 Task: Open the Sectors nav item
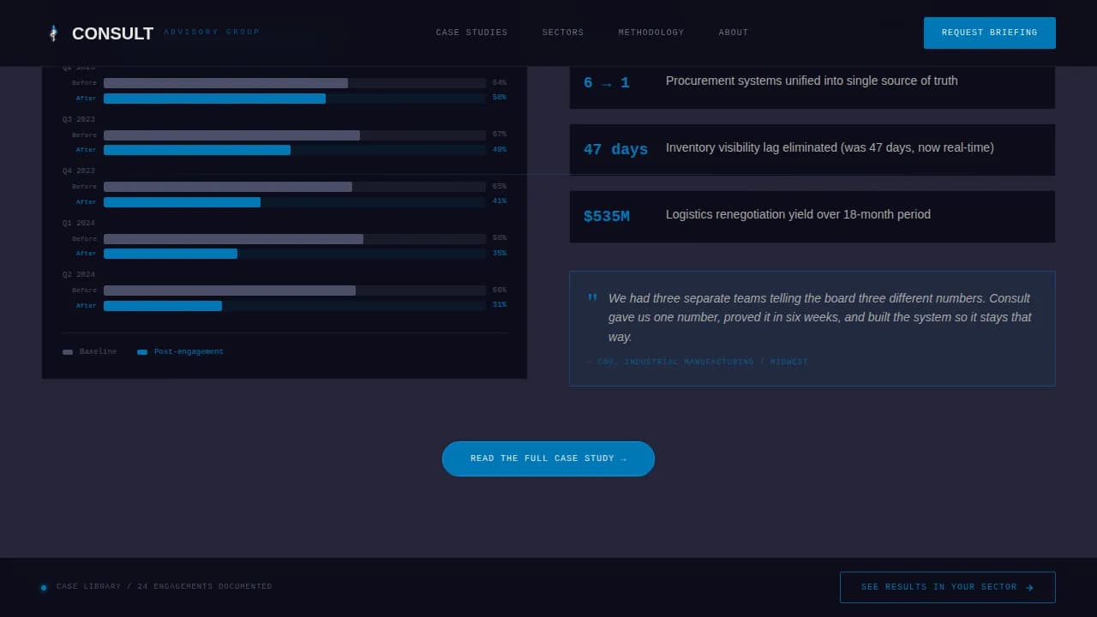pos(563,33)
